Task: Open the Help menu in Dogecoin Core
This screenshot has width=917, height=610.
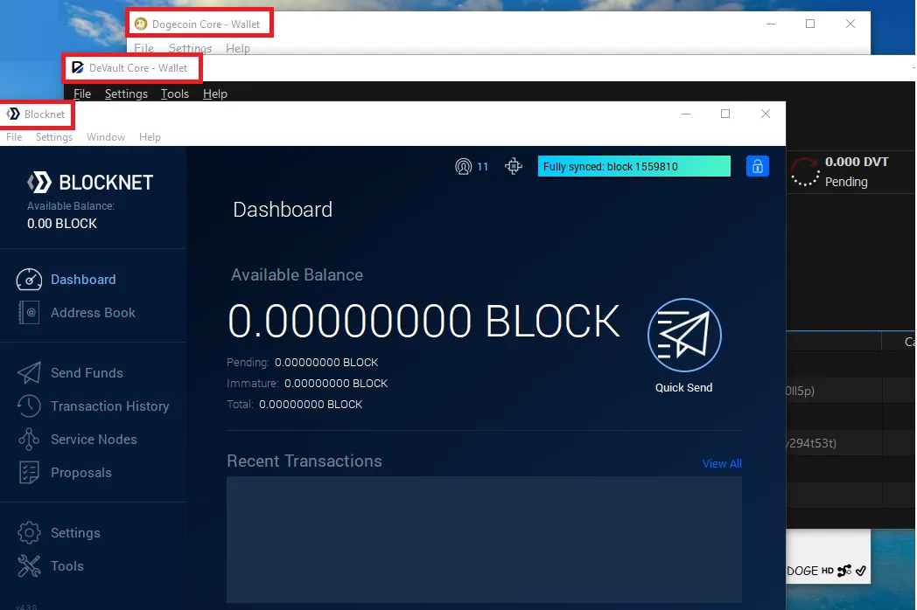Action: coord(238,48)
